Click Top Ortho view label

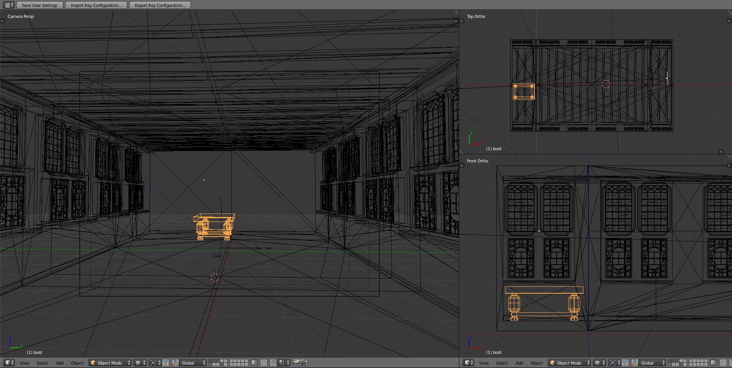476,16
